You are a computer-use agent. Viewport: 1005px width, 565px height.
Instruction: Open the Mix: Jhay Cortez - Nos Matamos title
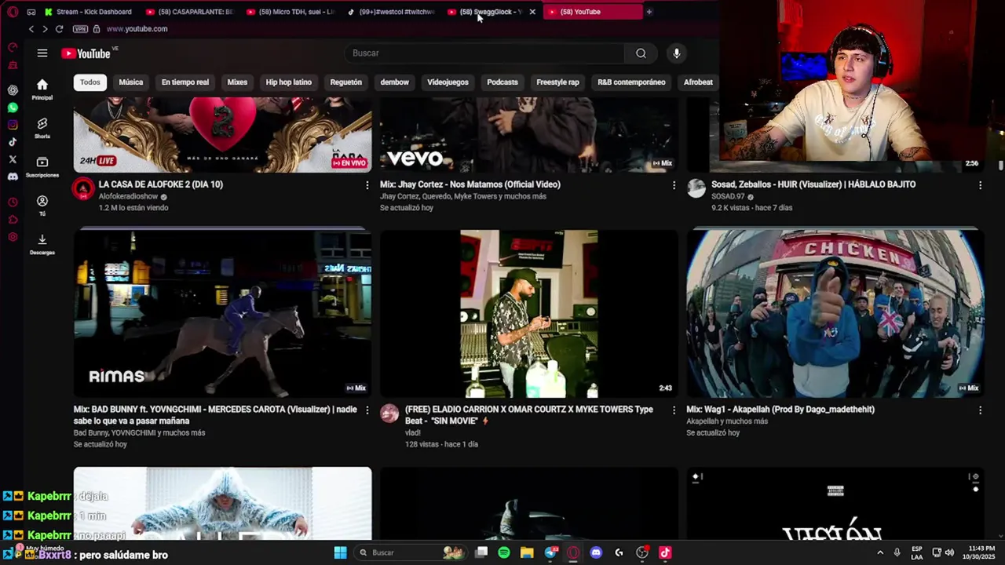coord(470,184)
